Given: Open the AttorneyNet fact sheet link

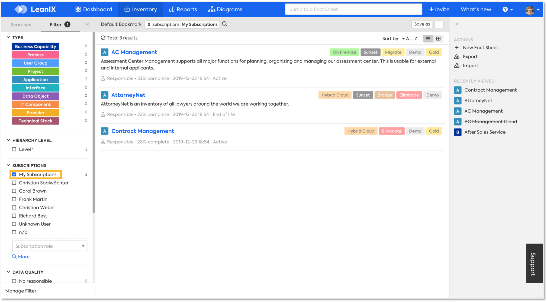Looking at the screenshot, I should (128, 95).
